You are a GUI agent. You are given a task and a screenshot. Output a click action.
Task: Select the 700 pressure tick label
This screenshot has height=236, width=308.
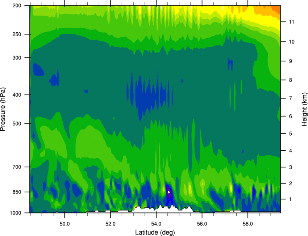pos(17,167)
